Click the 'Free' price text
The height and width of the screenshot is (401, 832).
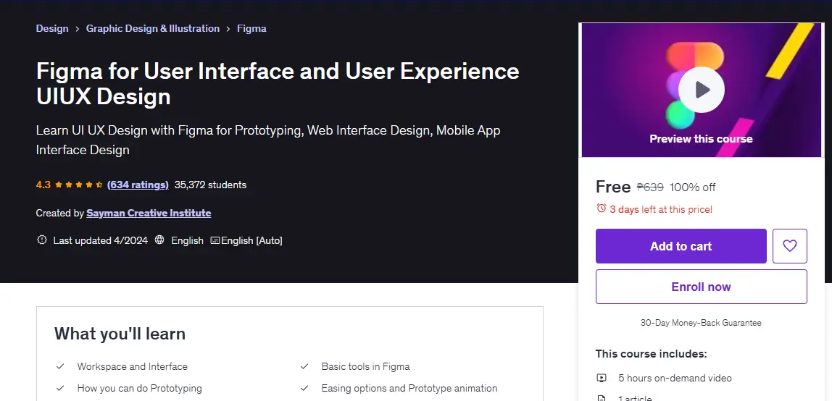coord(613,187)
